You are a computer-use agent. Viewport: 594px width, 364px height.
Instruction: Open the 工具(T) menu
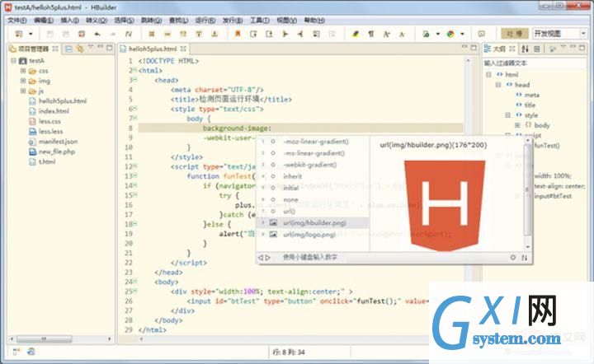click(260, 21)
